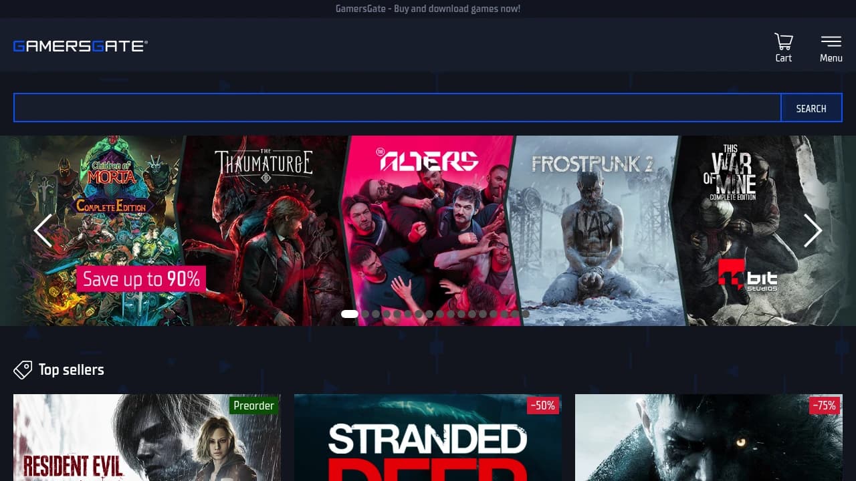
Task: Click the -50% discount badge
Action: pyautogui.click(x=542, y=406)
